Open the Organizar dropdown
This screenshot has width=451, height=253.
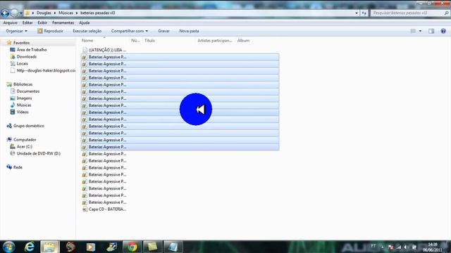(x=17, y=31)
